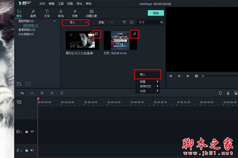This screenshot has width=238, height=158.
Task: Select 我的项目 (2) in the tree
Action: tap(26, 21)
